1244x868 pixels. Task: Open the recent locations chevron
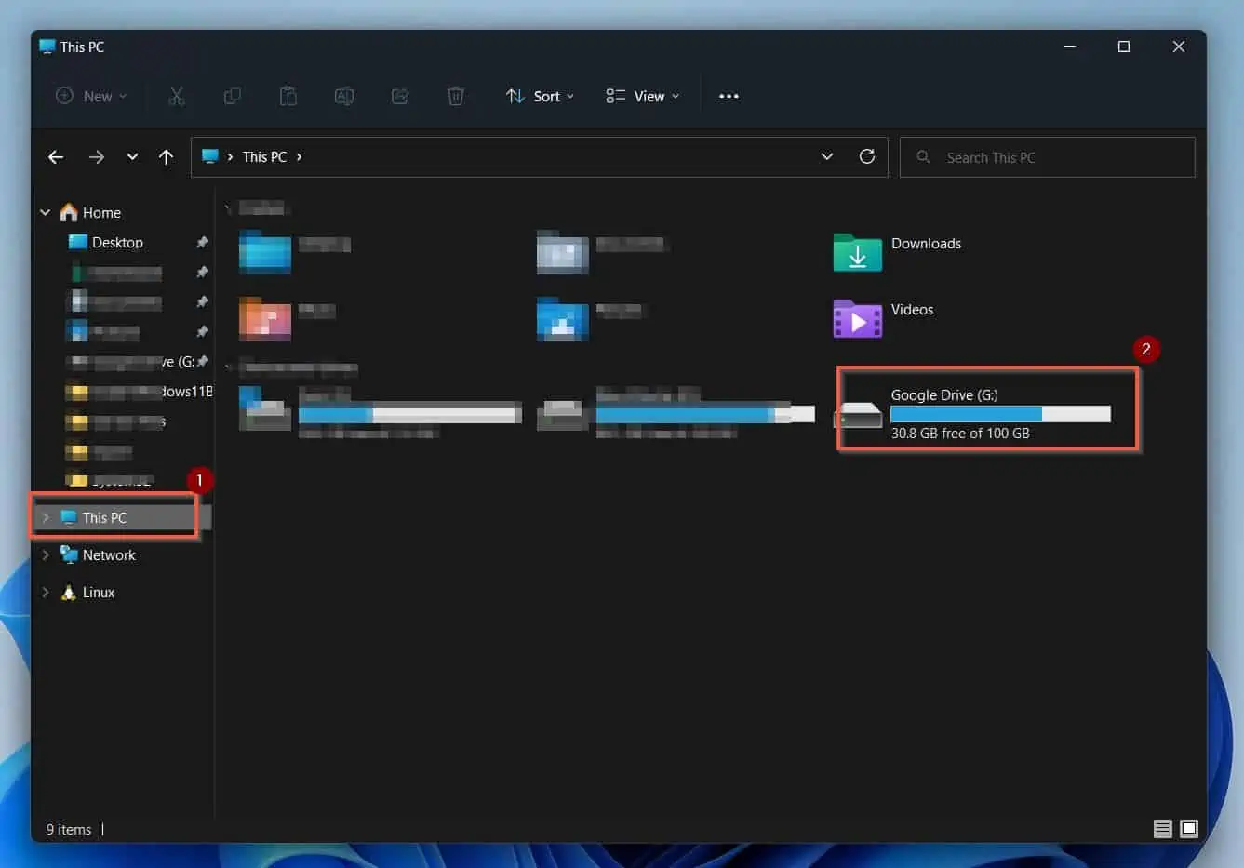click(132, 157)
